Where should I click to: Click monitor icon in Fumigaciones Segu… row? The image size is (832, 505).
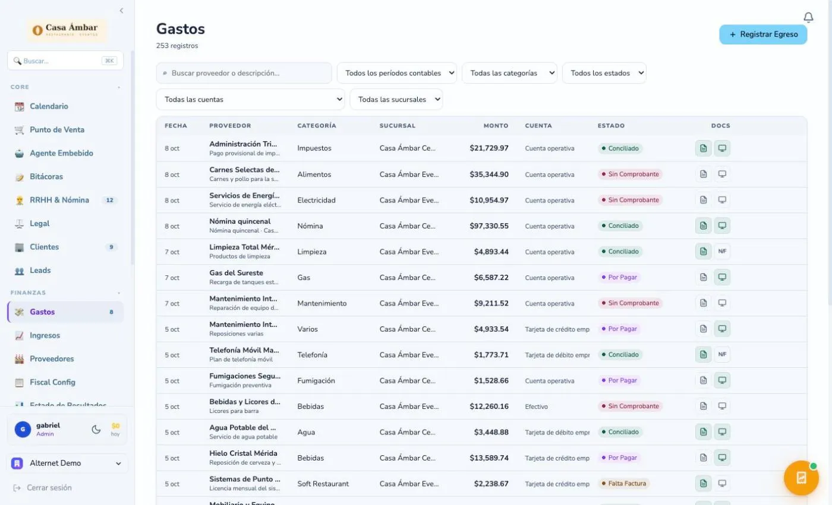(x=722, y=380)
